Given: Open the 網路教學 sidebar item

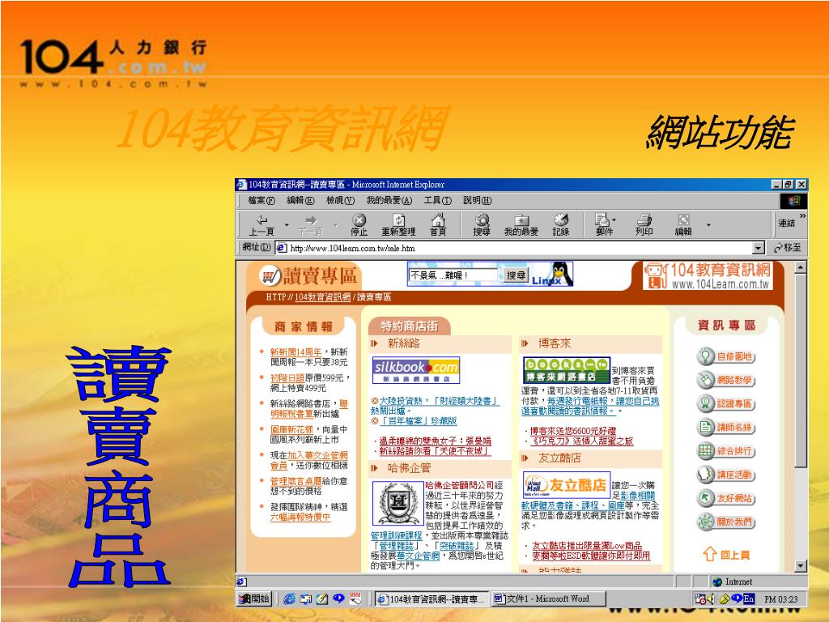Looking at the screenshot, I should tap(725, 380).
